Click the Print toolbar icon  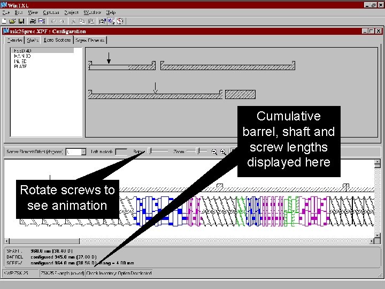point(33,21)
